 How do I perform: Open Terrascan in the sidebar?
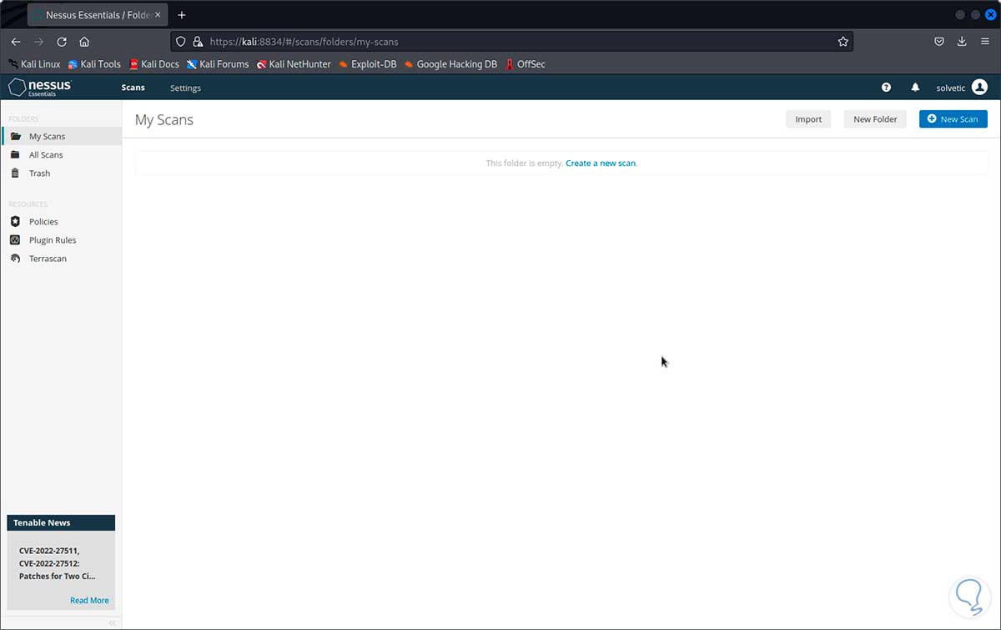[48, 259]
